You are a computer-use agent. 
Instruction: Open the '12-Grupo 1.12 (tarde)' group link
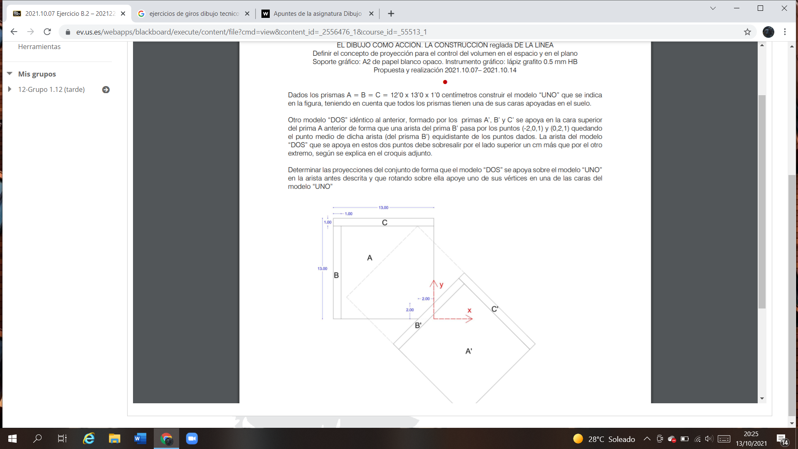(x=51, y=89)
